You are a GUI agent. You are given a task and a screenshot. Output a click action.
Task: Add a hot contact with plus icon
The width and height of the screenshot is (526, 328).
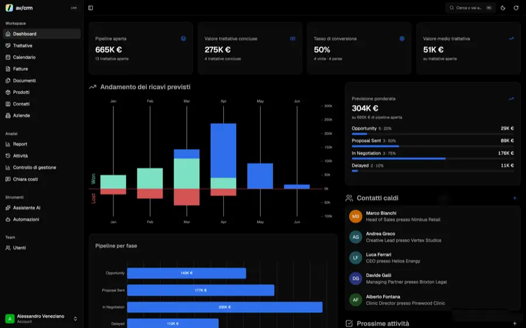514,198
